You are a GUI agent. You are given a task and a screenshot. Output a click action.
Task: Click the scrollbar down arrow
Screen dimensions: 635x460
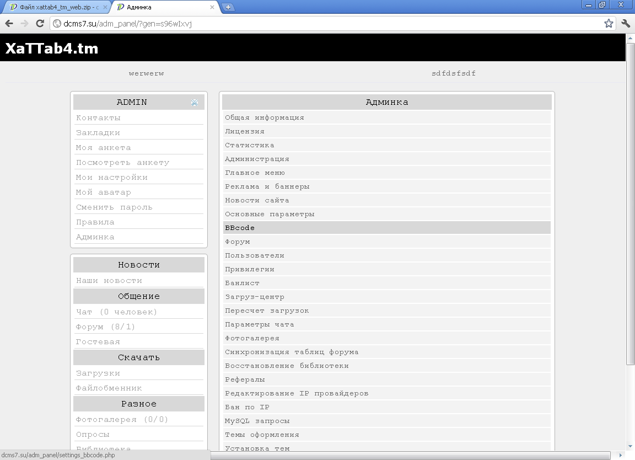click(x=630, y=446)
